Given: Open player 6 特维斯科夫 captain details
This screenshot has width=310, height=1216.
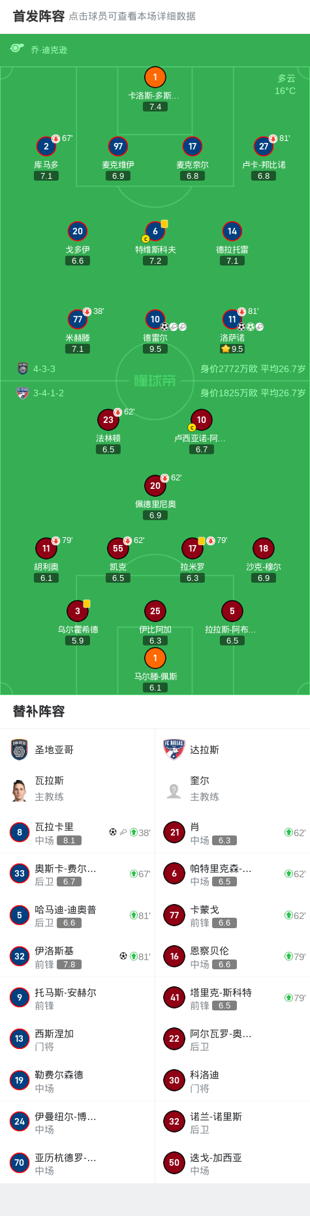Looking at the screenshot, I should click(155, 231).
